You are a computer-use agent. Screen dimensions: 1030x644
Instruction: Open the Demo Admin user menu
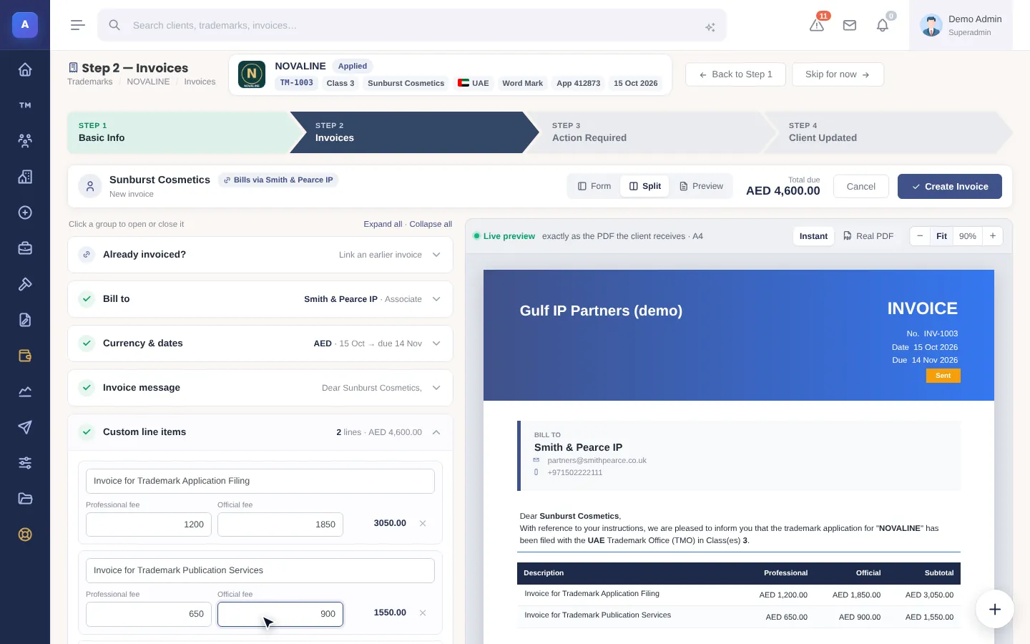(x=961, y=25)
